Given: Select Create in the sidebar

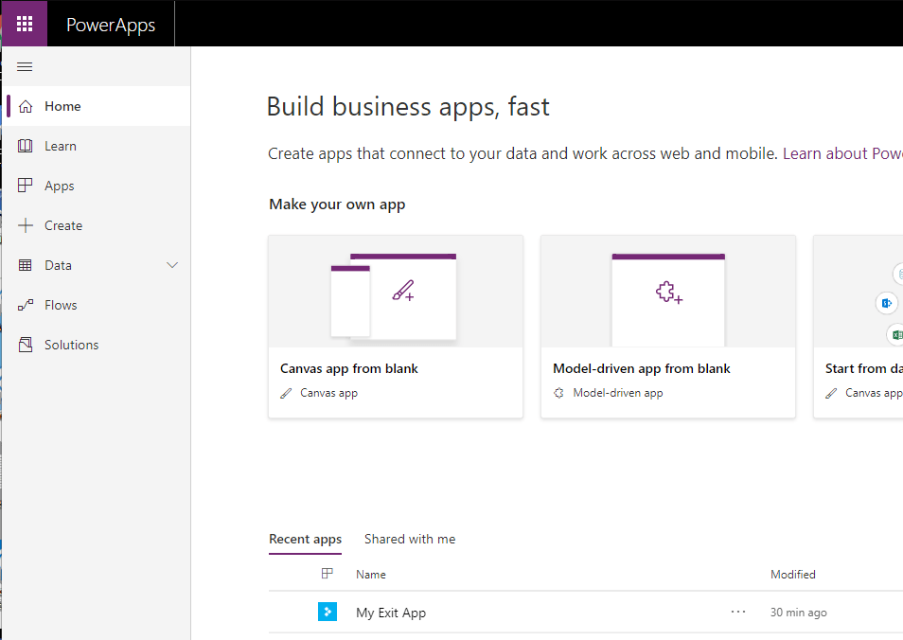Looking at the screenshot, I should point(98,225).
